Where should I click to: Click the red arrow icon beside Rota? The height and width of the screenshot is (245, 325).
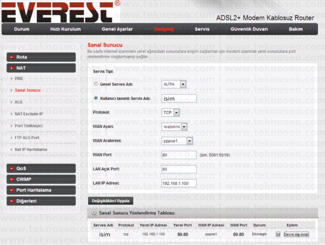tap(11, 57)
